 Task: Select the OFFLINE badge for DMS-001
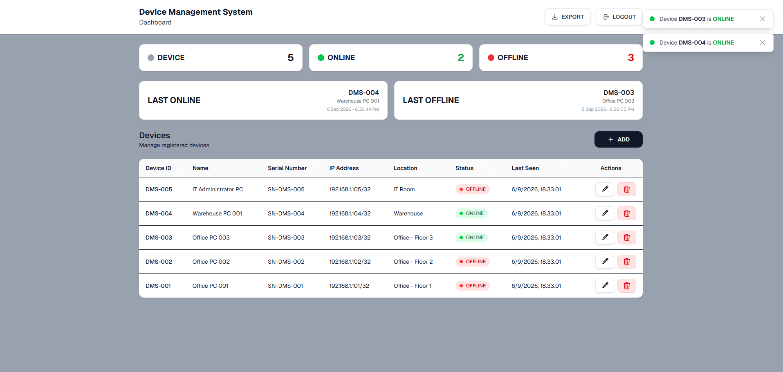coord(473,286)
